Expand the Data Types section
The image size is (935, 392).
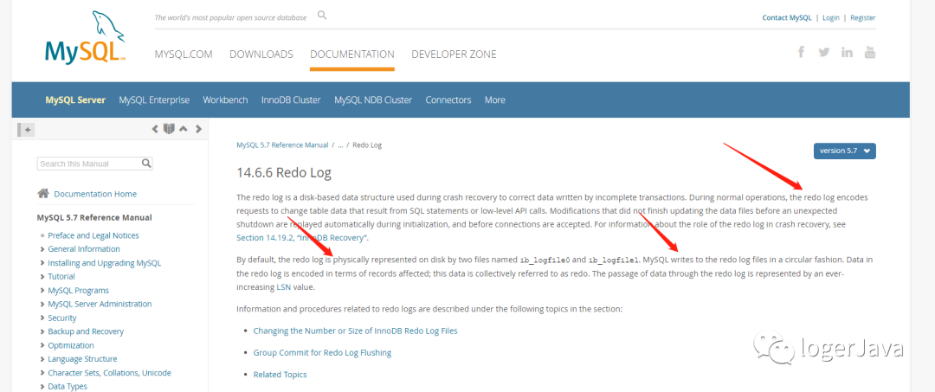click(42, 386)
